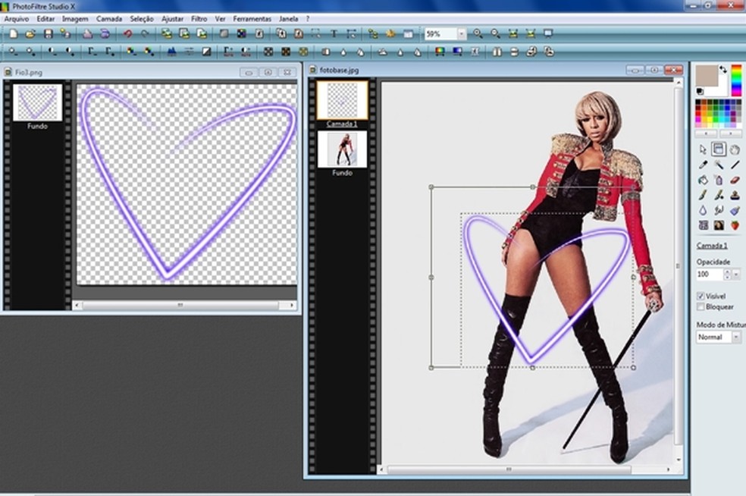This screenshot has height=496, width=746.
Task: Select the advanced brush tool
Action: [719, 195]
